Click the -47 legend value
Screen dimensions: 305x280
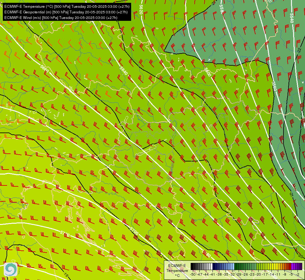199,274
